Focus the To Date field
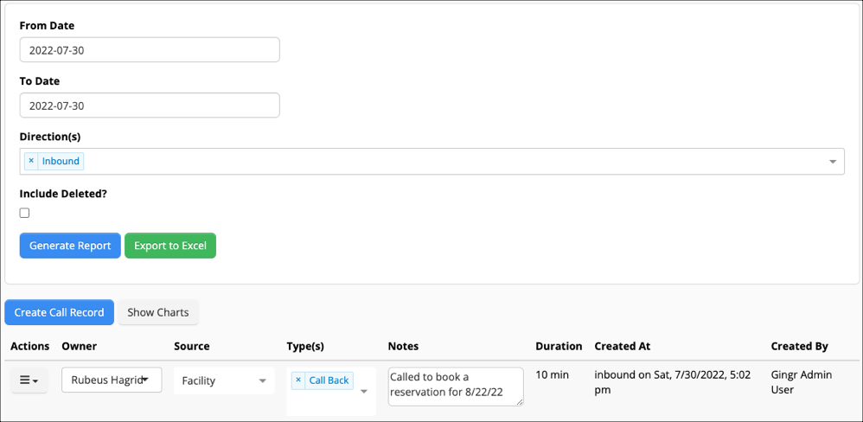 click(150, 105)
